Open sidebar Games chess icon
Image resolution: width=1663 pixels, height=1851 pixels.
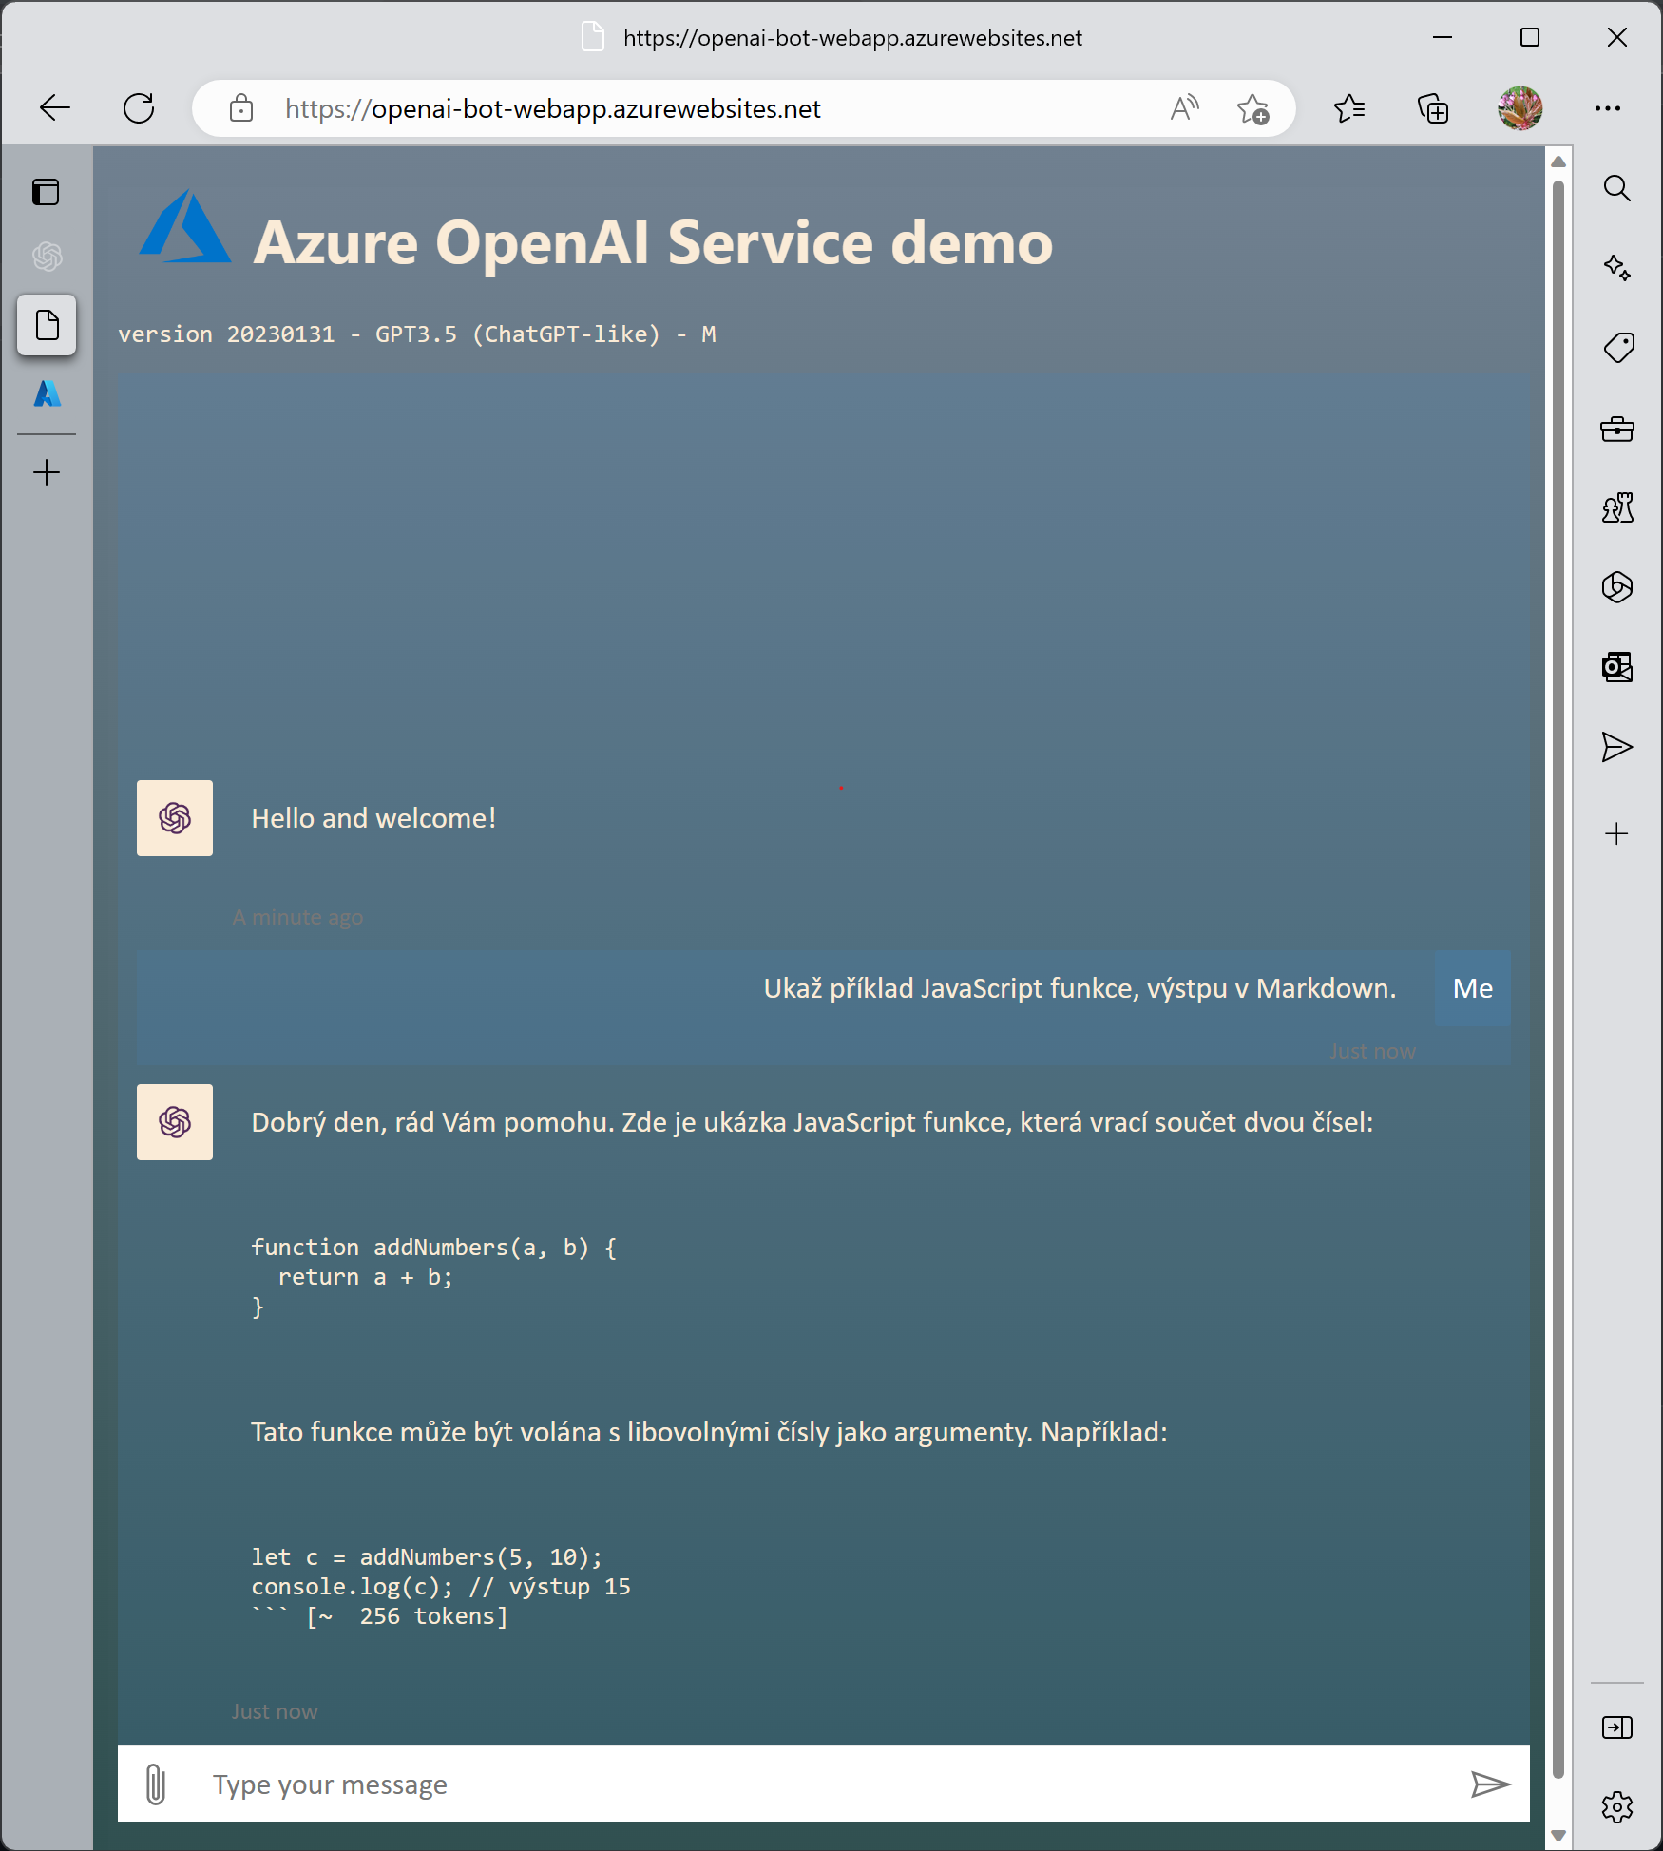click(1617, 507)
